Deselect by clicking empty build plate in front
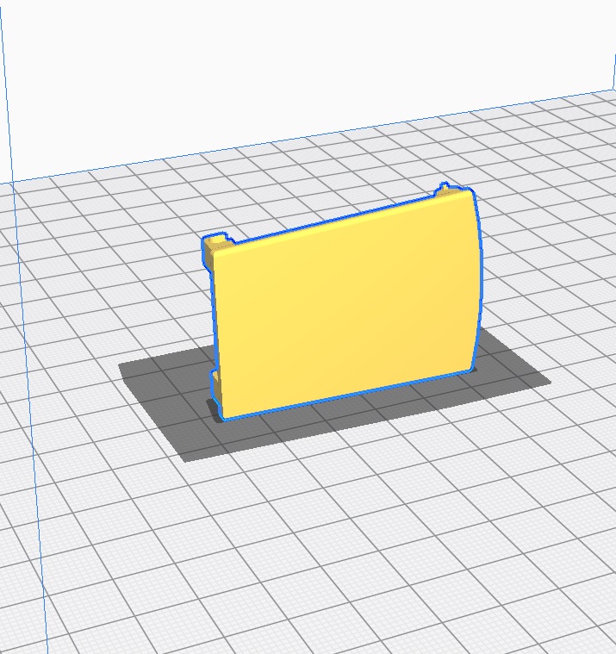 point(345,551)
